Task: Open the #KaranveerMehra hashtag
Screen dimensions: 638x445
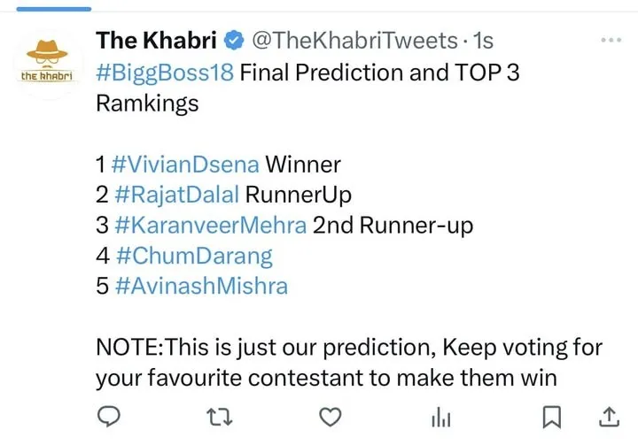Action: [x=210, y=225]
